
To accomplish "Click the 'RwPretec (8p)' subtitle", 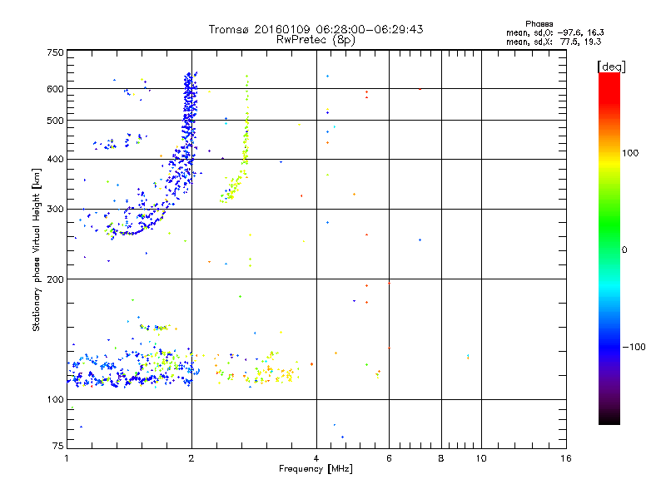I will tap(316, 40).
